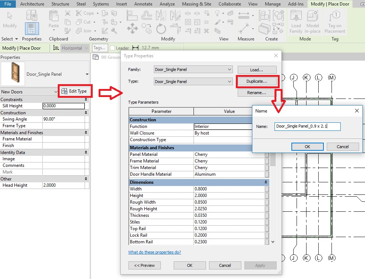Image resolution: width=365 pixels, height=279 pixels.
Task: Click the Model In-place icon
Action: pyautogui.click(x=312, y=17)
